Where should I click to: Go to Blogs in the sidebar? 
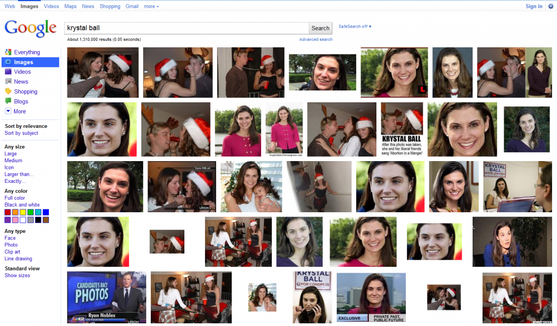coord(21,101)
